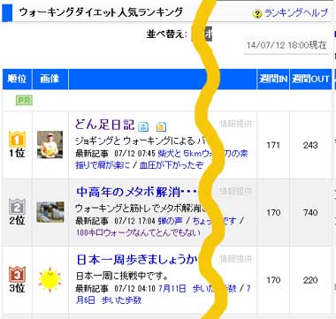The image size is (336, 319).
Task: Open the どん足日記 blog title
Action: pos(104,125)
